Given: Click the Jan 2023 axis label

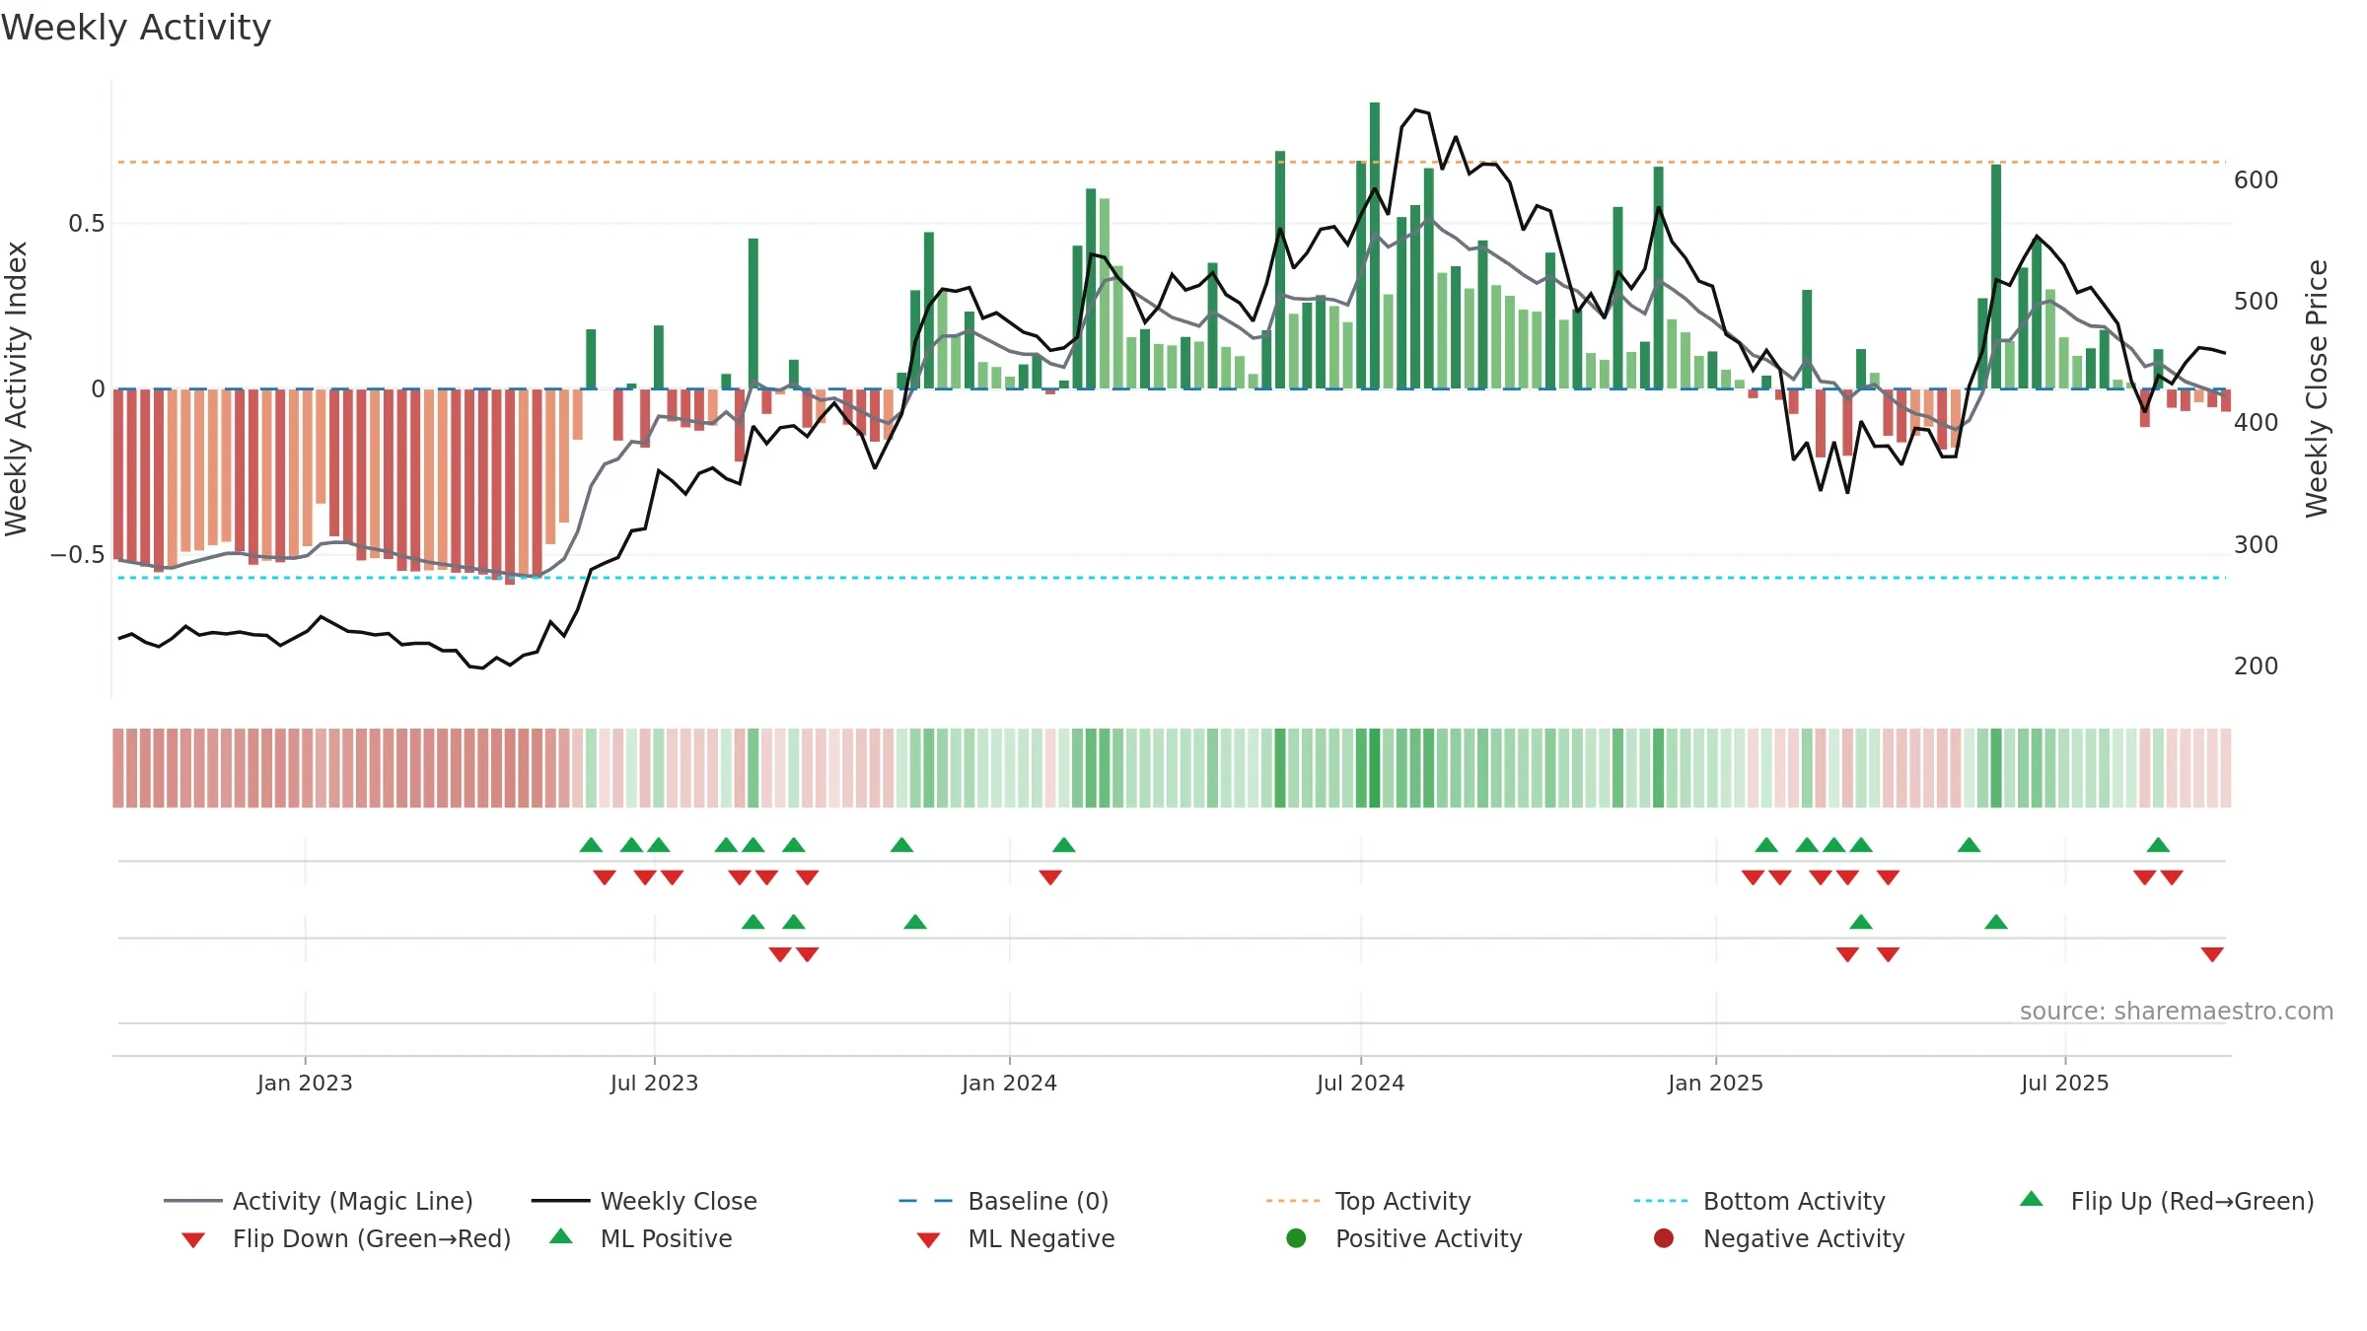Looking at the screenshot, I should pos(305,1084).
